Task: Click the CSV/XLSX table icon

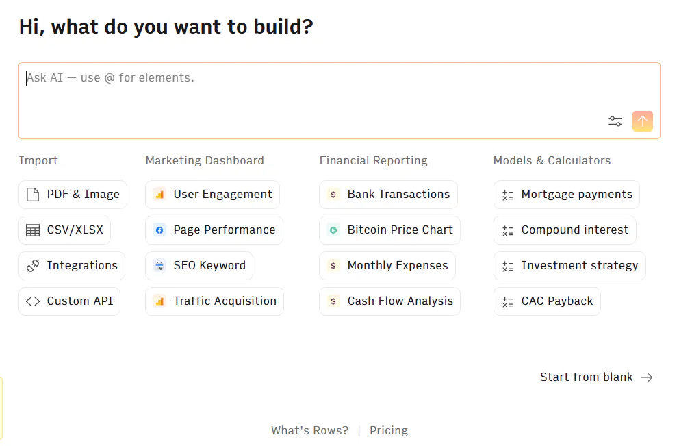Action: [33, 230]
